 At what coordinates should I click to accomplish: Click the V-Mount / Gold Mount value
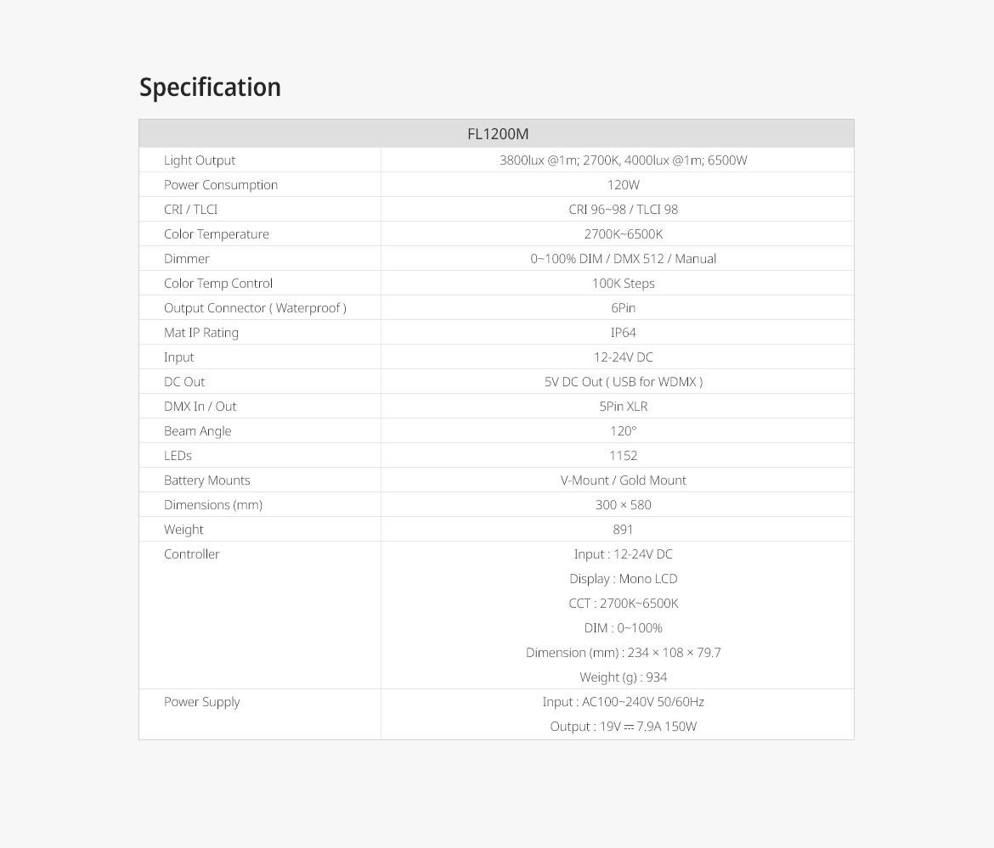[x=623, y=480]
